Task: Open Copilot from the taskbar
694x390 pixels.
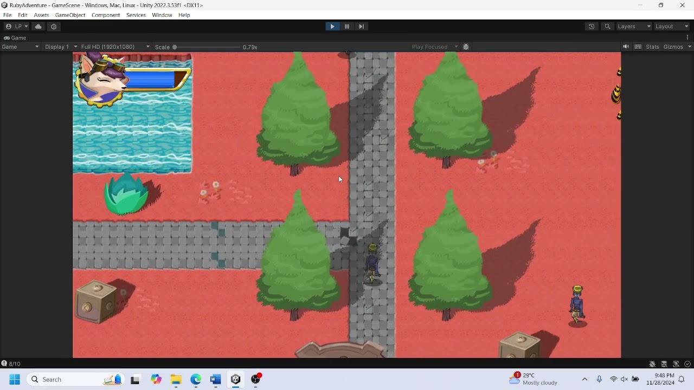Action: click(x=156, y=380)
